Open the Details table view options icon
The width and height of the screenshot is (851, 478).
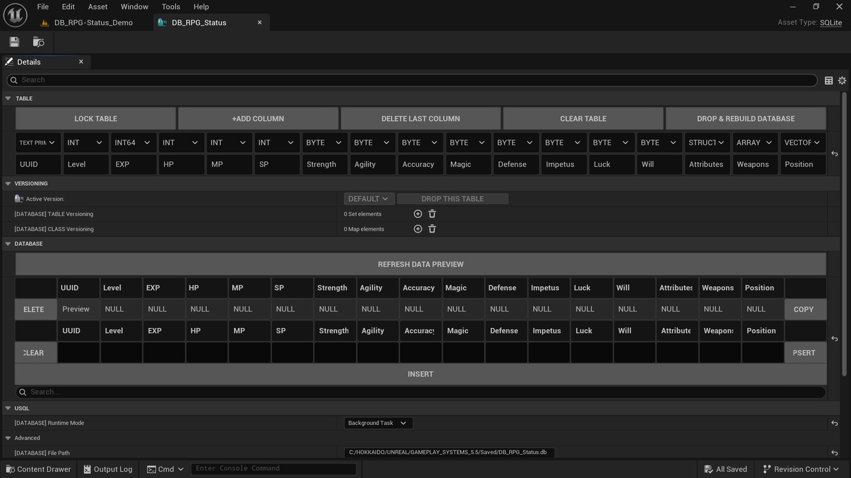828,80
